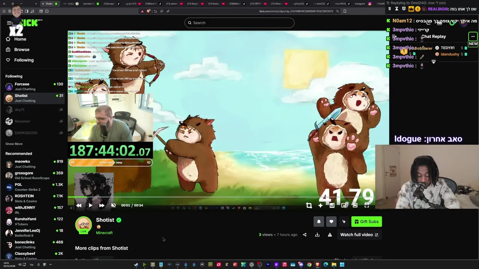Open ROSHTEIN Slots & Casino channel
Screen dimensions: 479x269
[34, 198]
